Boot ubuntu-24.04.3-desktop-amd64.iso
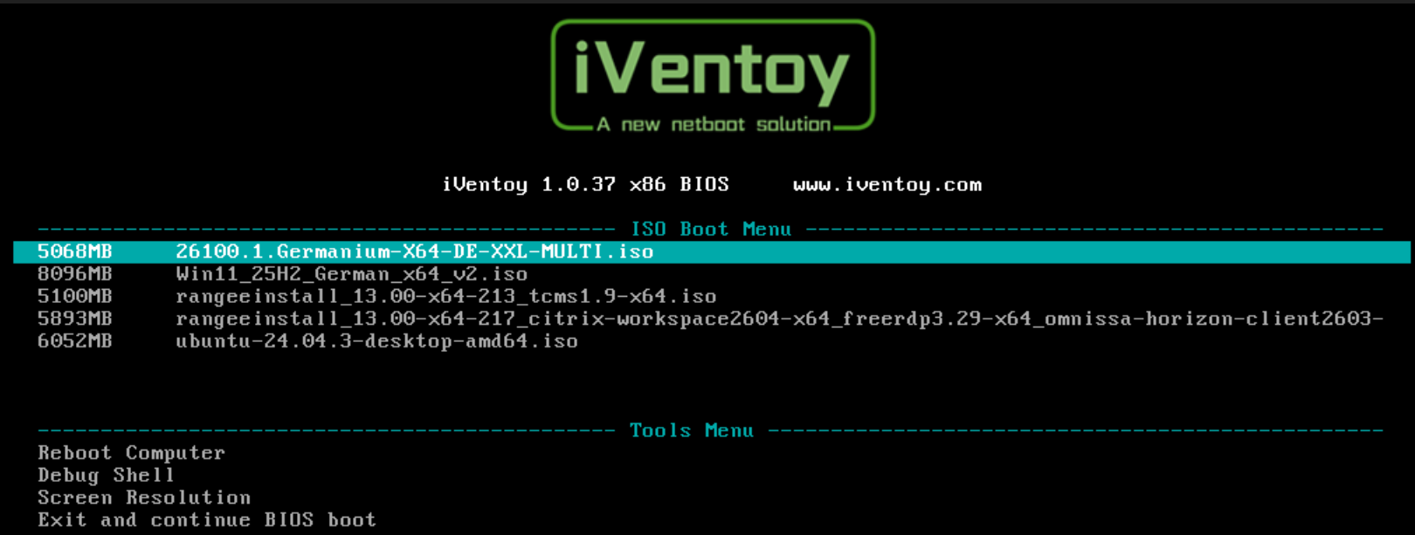Image resolution: width=1415 pixels, height=535 pixels. [x=376, y=341]
